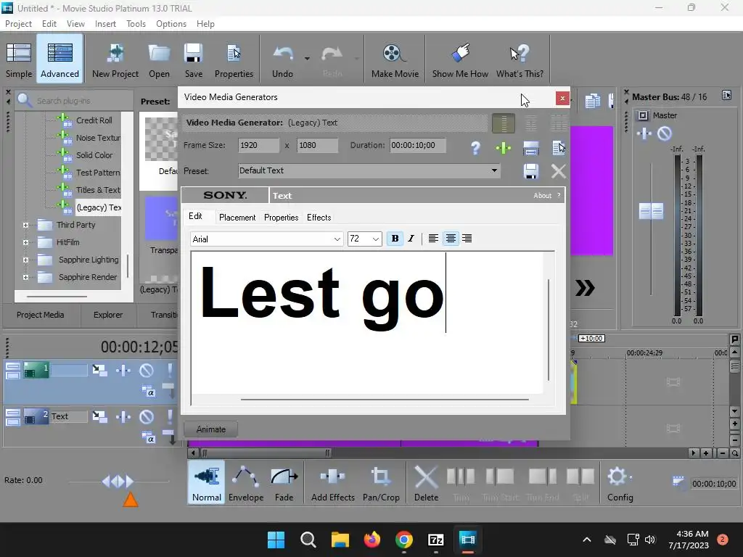This screenshot has width=743, height=557.
Task: Click the Animate button
Action: pos(211,429)
